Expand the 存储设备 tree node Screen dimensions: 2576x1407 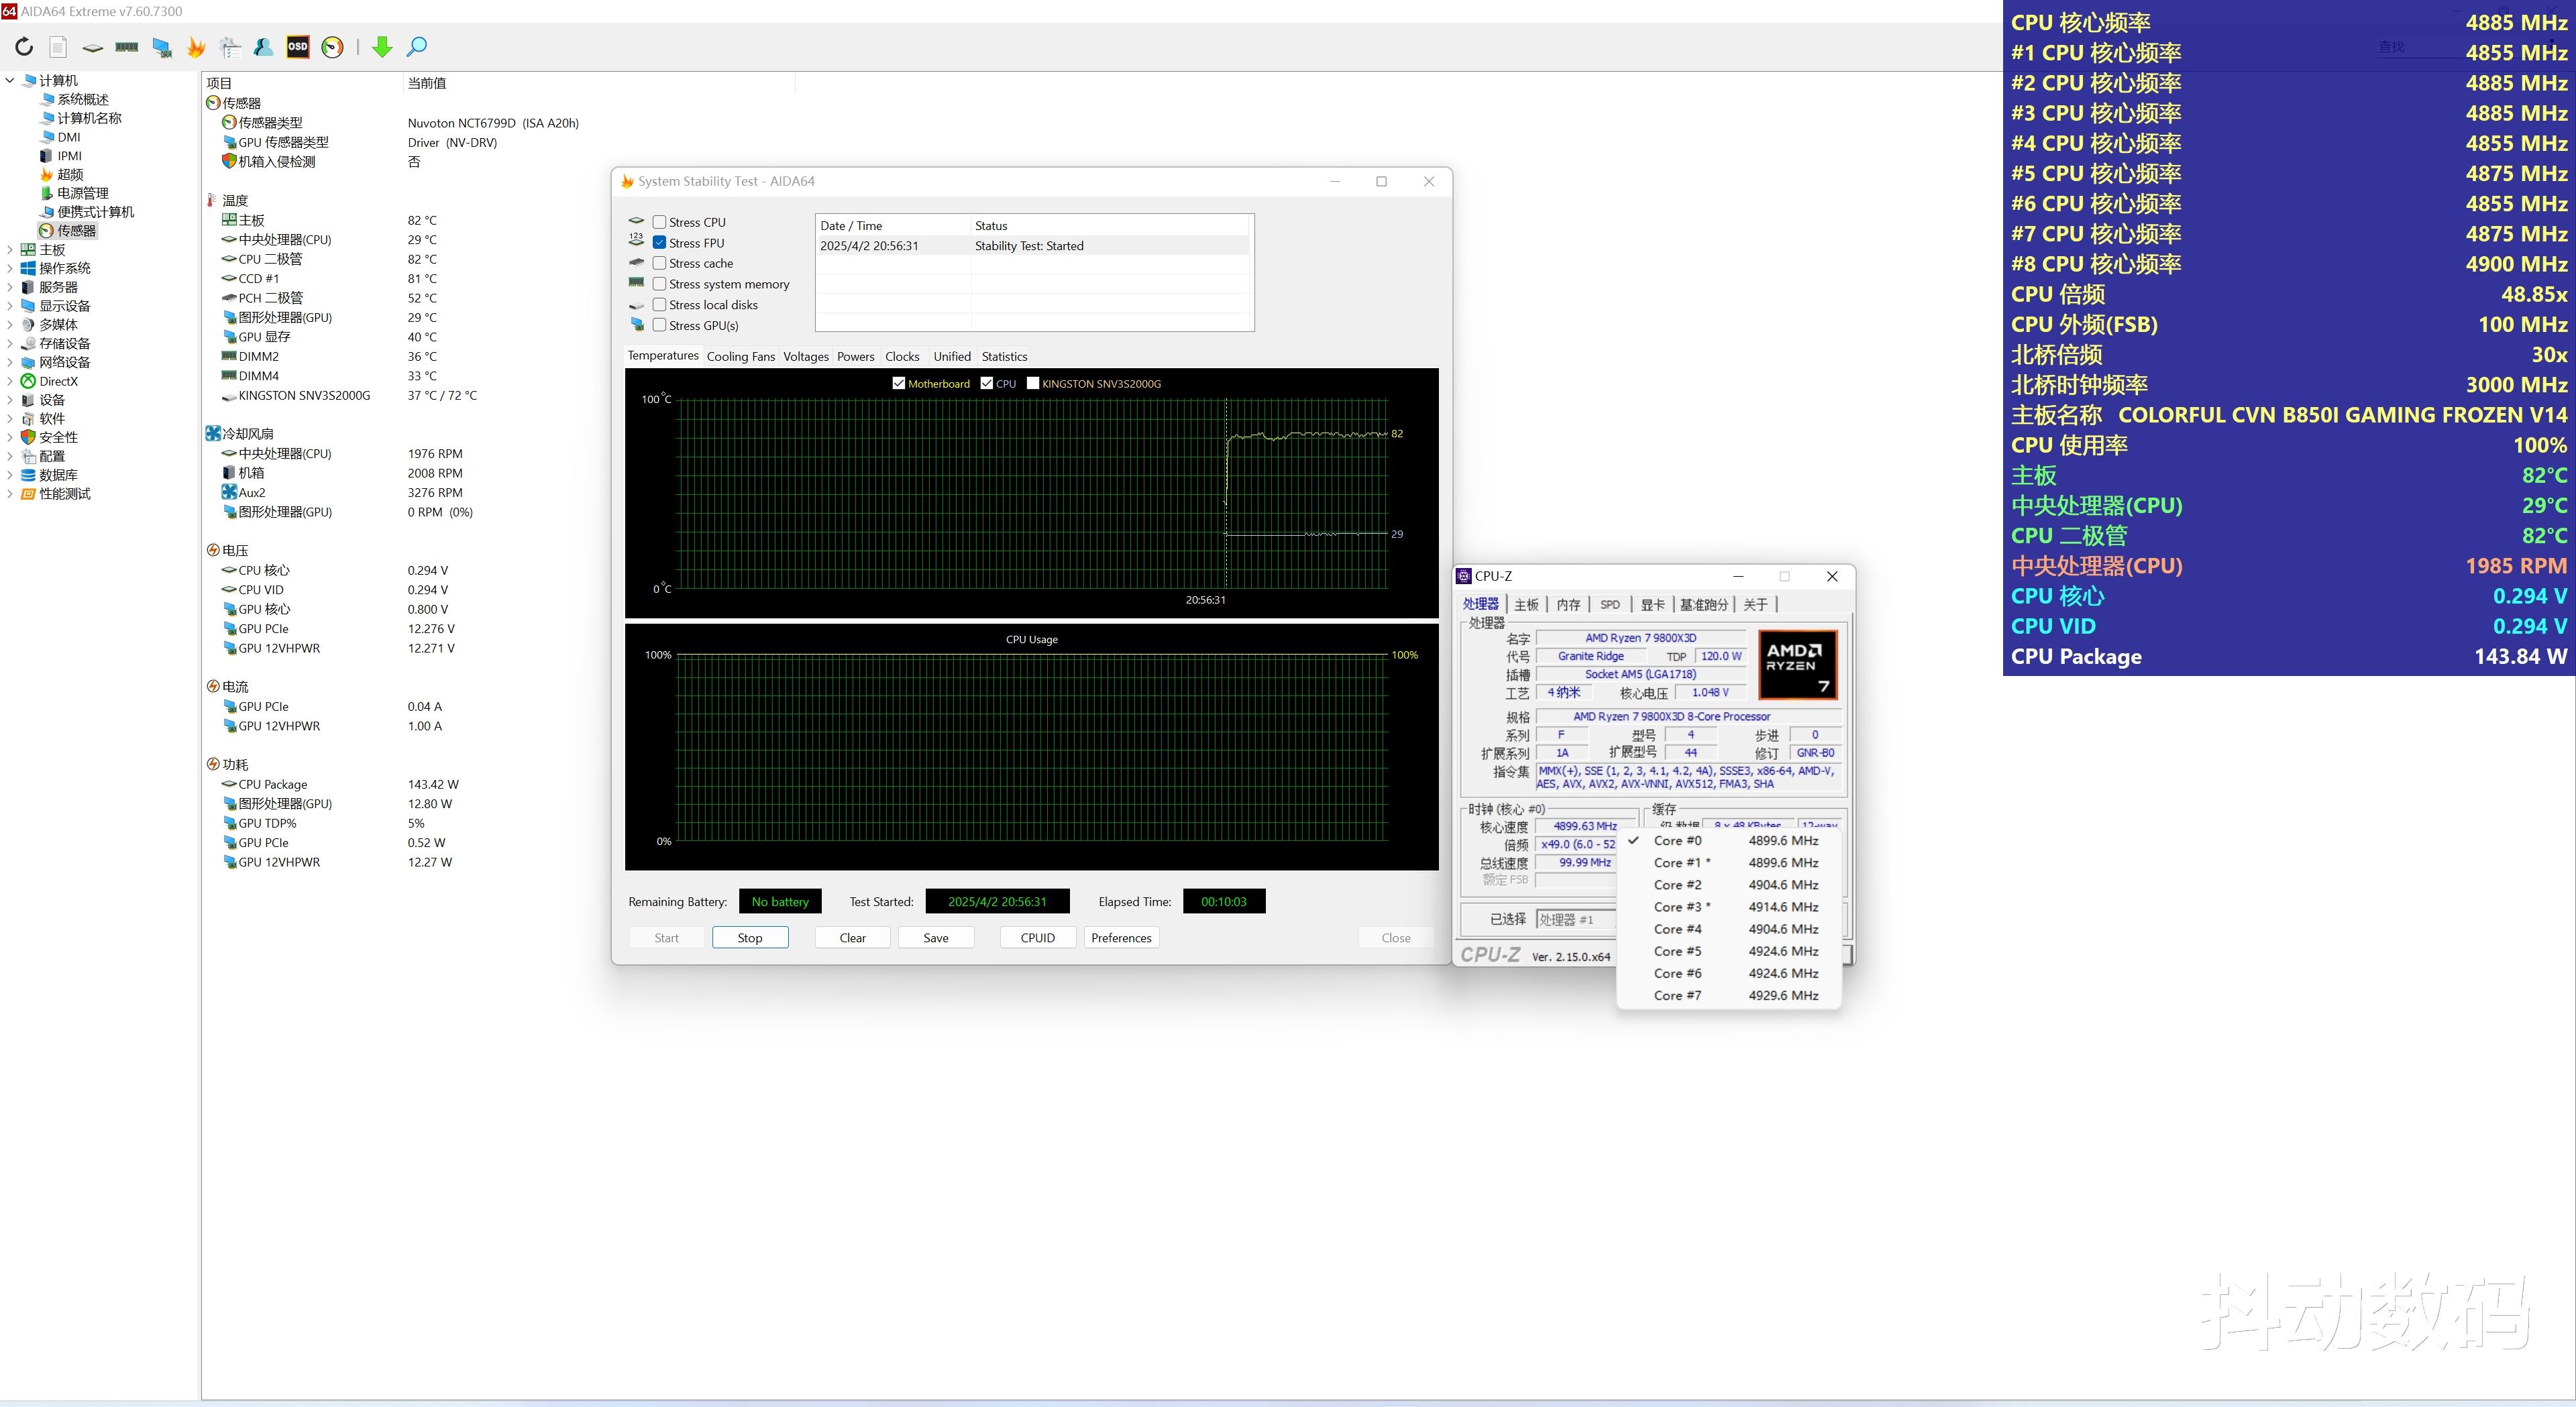[10, 343]
